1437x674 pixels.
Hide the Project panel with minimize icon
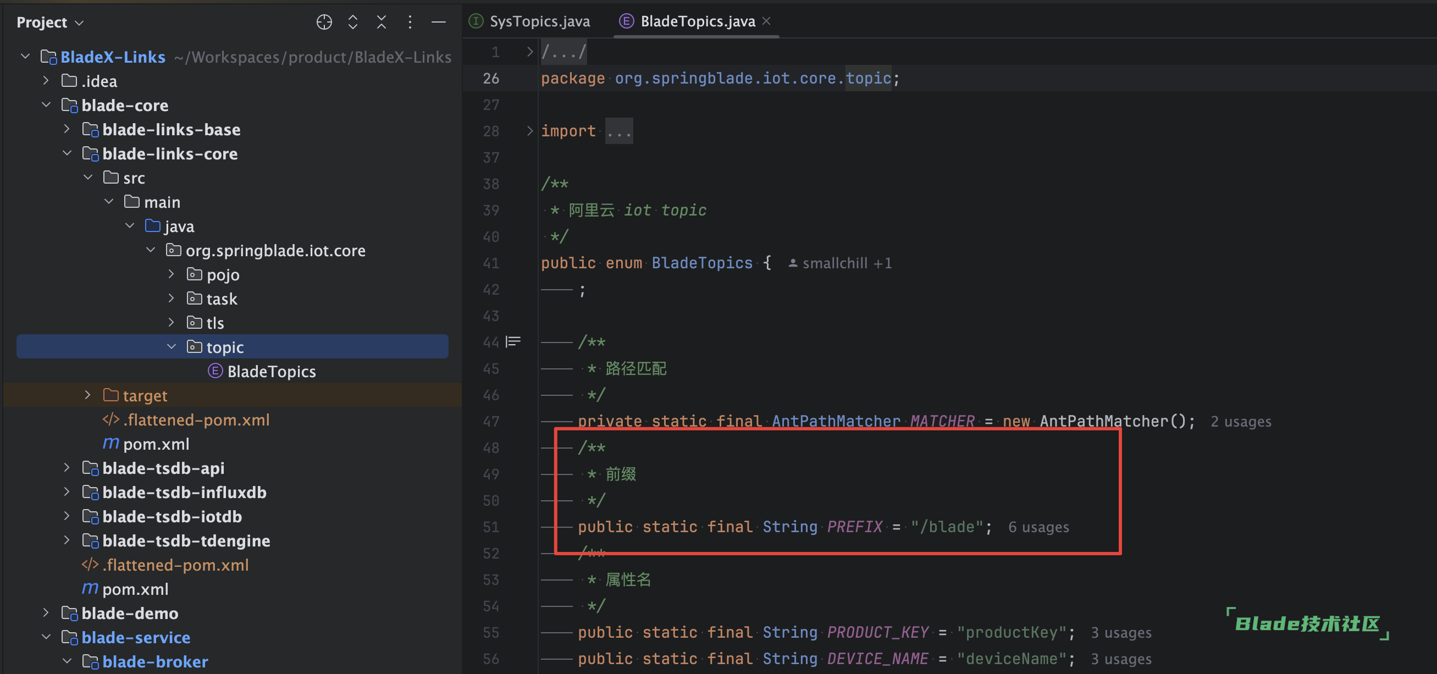click(439, 23)
